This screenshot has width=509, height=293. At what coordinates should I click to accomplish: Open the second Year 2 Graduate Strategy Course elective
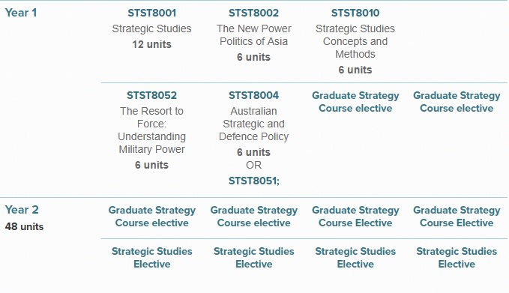253,217
